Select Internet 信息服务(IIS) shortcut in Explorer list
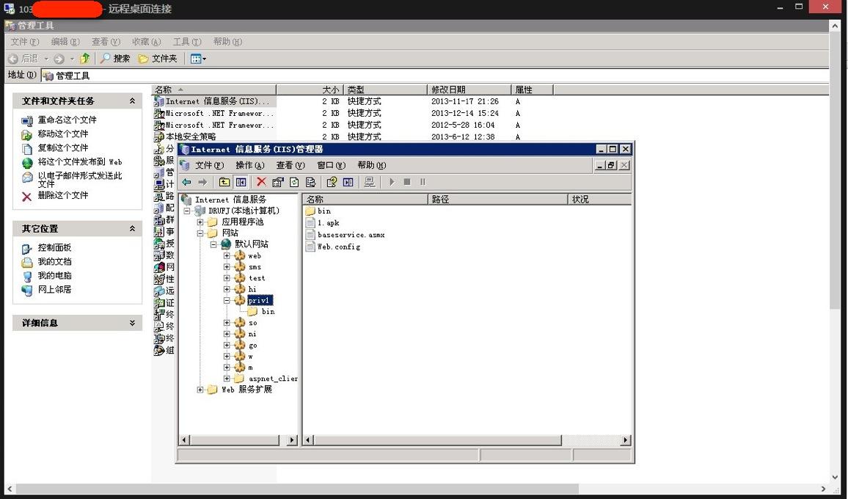This screenshot has width=848, height=499. click(x=215, y=101)
